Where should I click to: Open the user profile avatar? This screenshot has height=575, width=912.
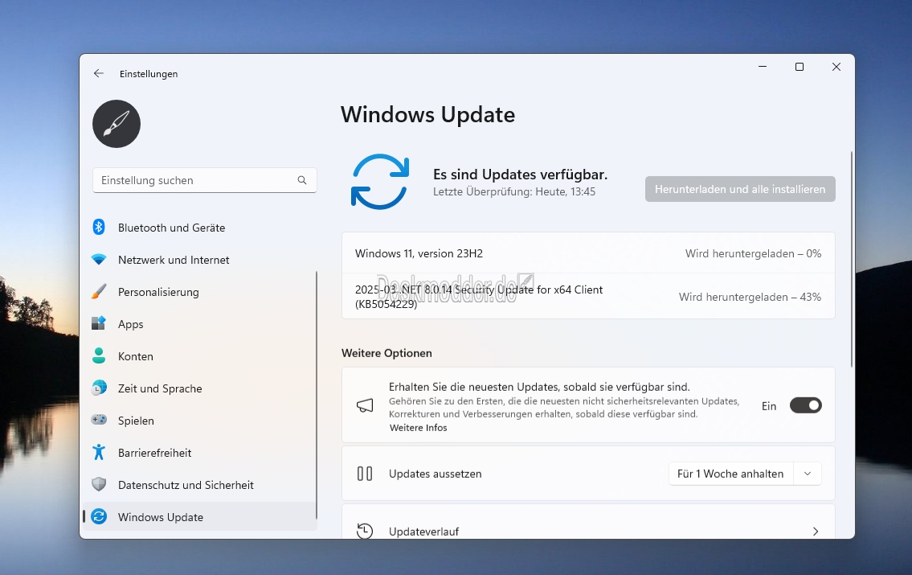117,123
